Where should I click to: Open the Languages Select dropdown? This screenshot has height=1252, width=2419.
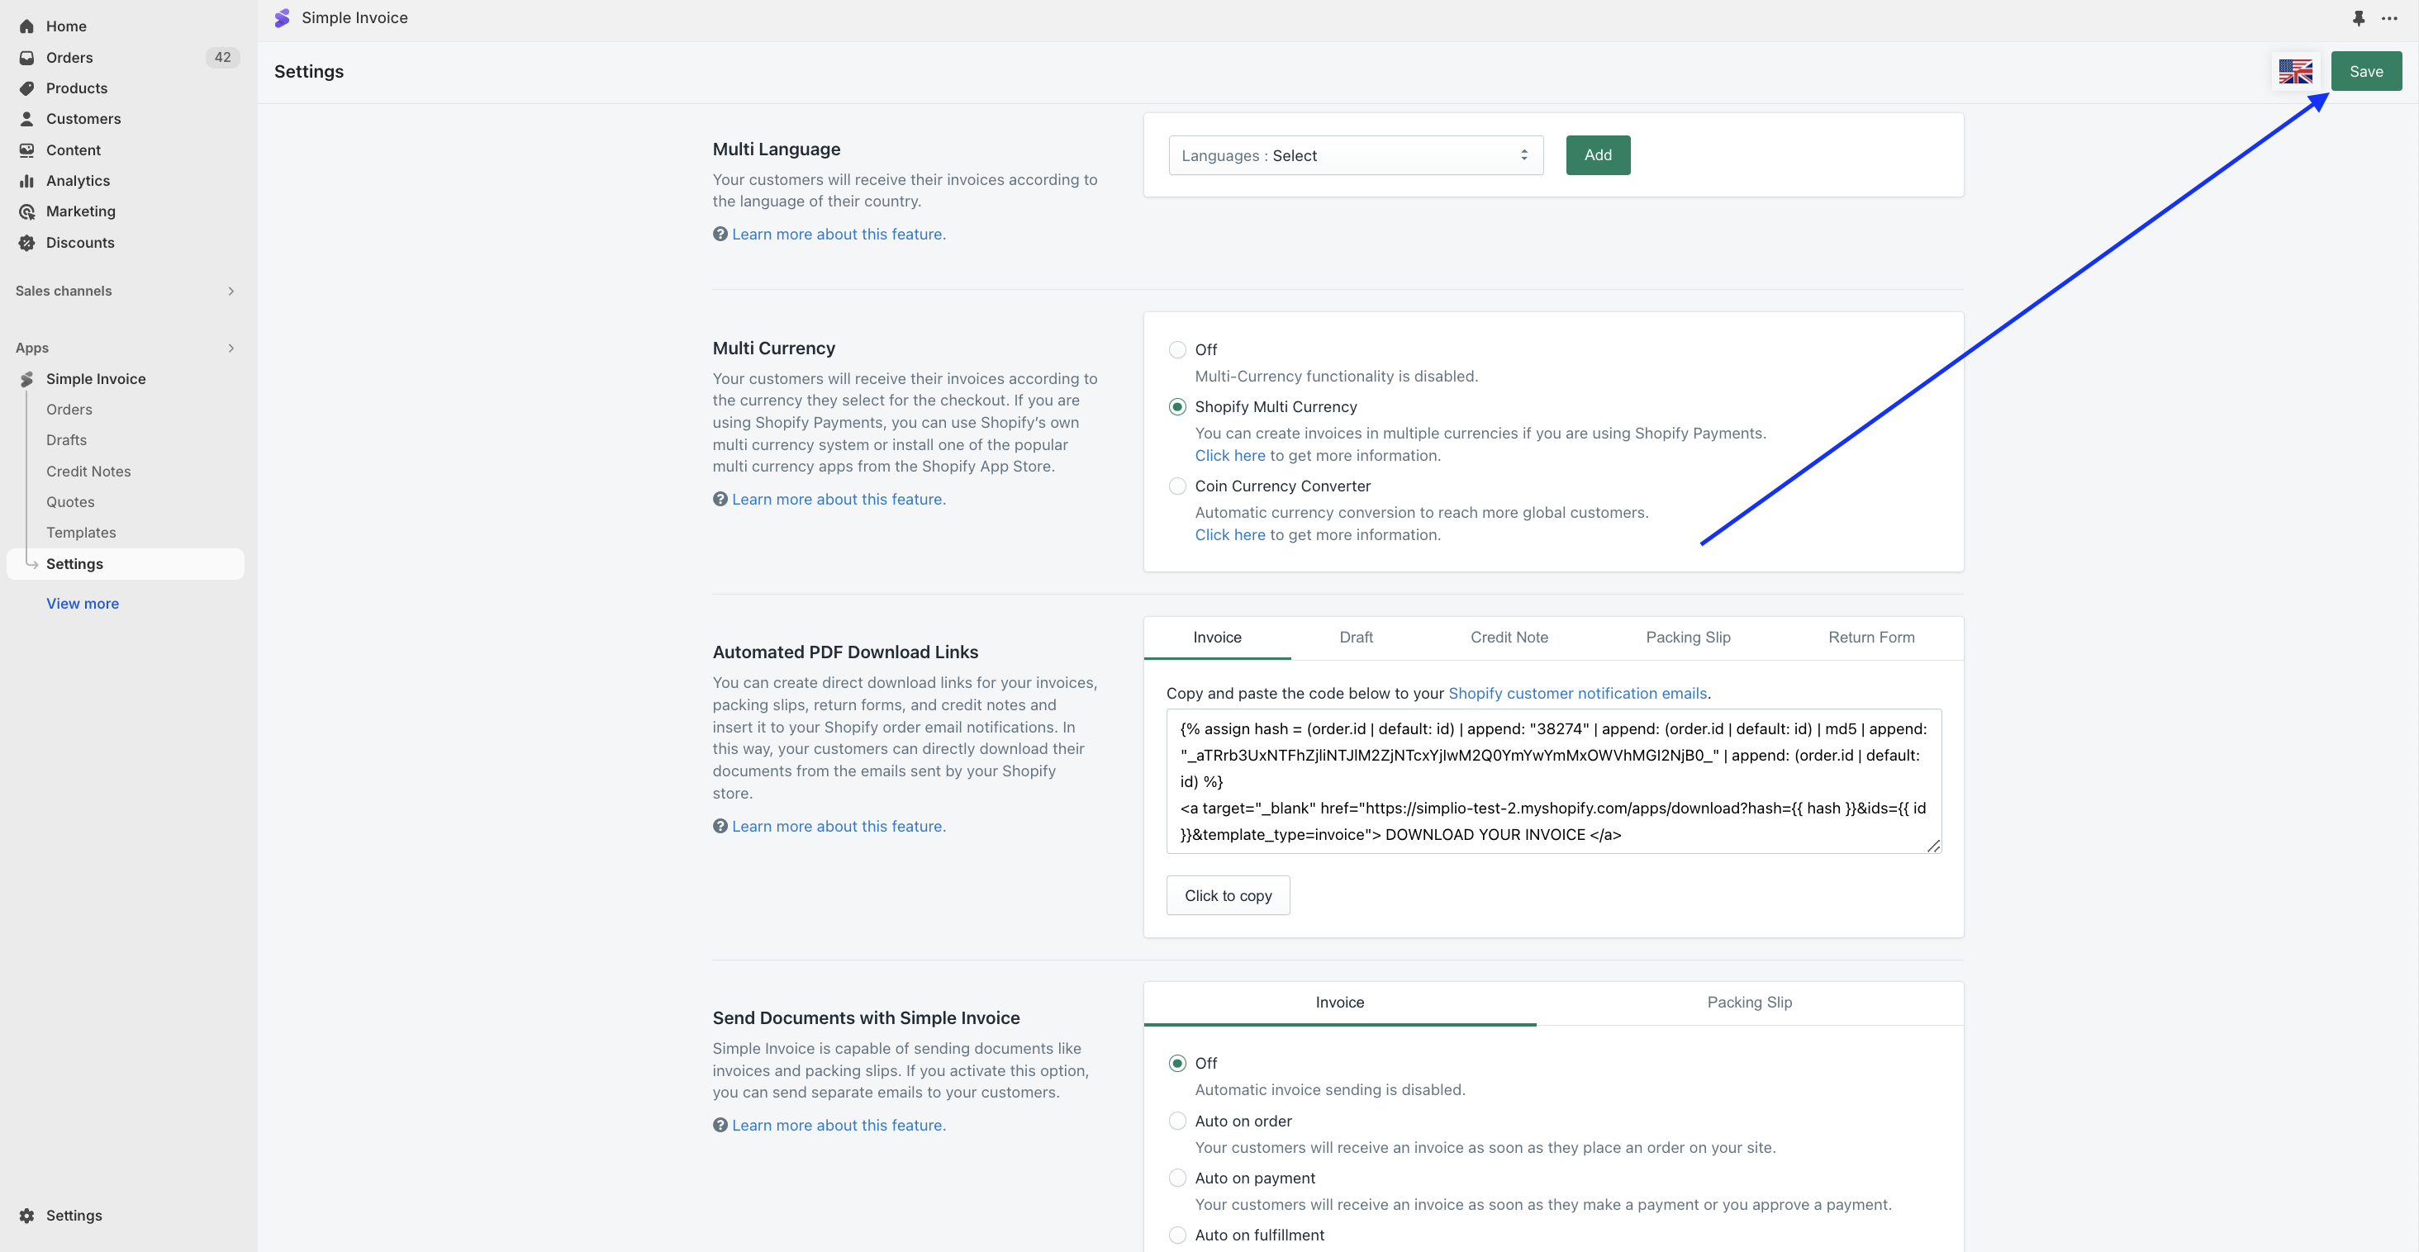pos(1355,155)
